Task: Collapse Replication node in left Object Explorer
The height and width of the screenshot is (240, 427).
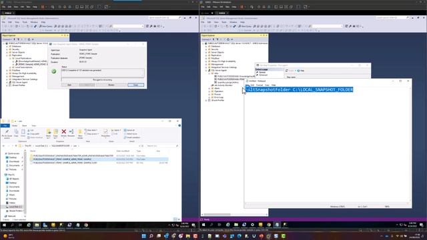Action: pyautogui.click(x=7, y=55)
